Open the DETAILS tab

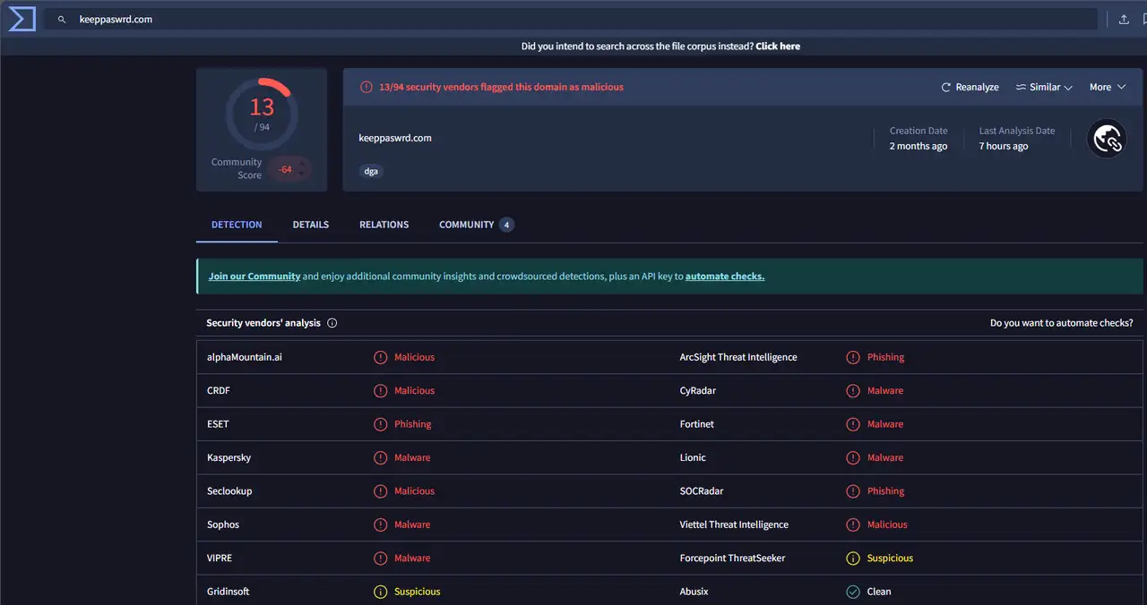(x=311, y=225)
